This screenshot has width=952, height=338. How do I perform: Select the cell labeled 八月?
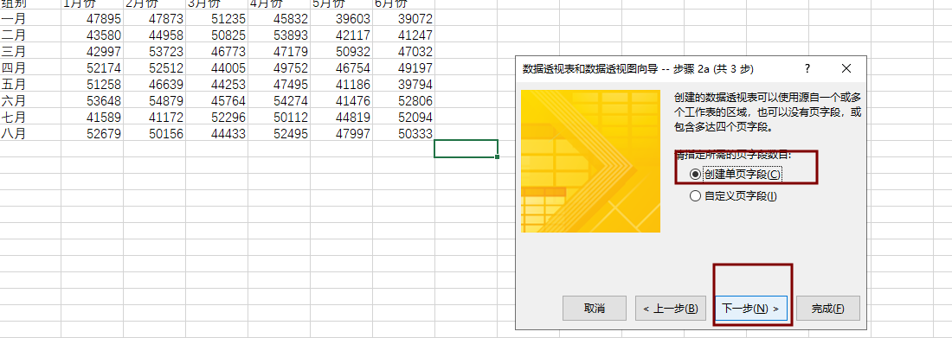click(x=30, y=134)
